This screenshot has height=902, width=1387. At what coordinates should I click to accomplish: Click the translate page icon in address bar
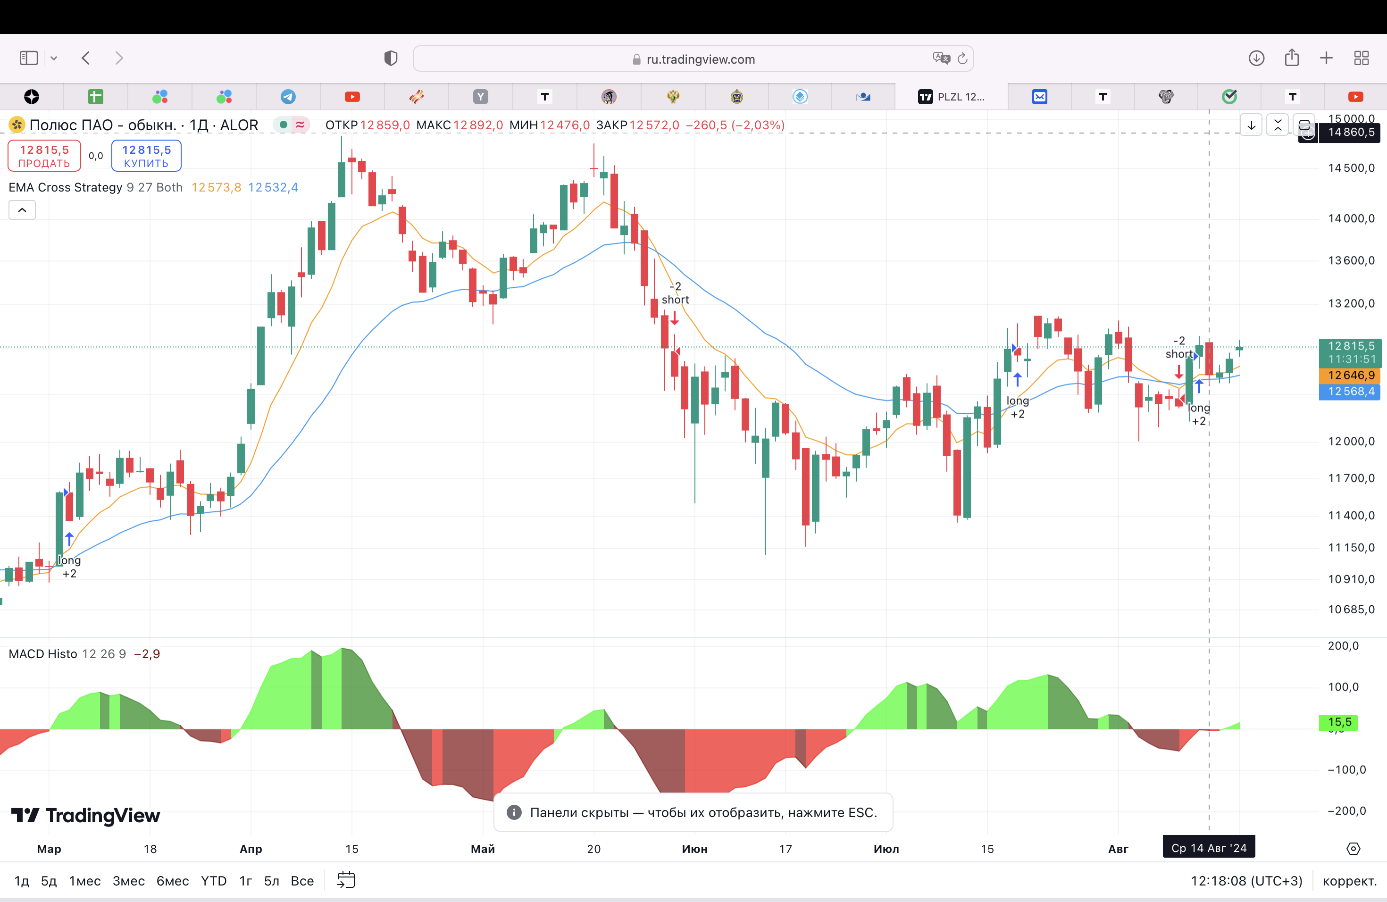tap(941, 58)
